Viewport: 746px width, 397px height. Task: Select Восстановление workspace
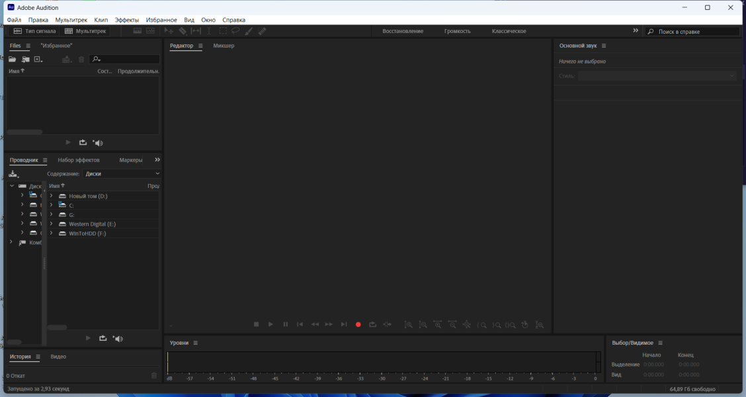click(x=403, y=31)
